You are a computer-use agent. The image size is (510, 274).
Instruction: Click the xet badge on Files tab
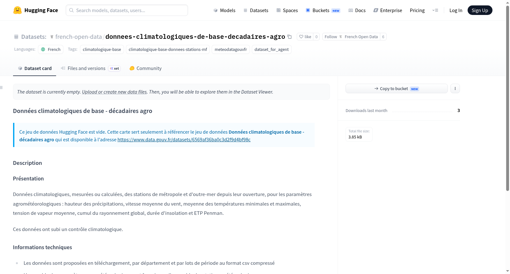point(114,68)
